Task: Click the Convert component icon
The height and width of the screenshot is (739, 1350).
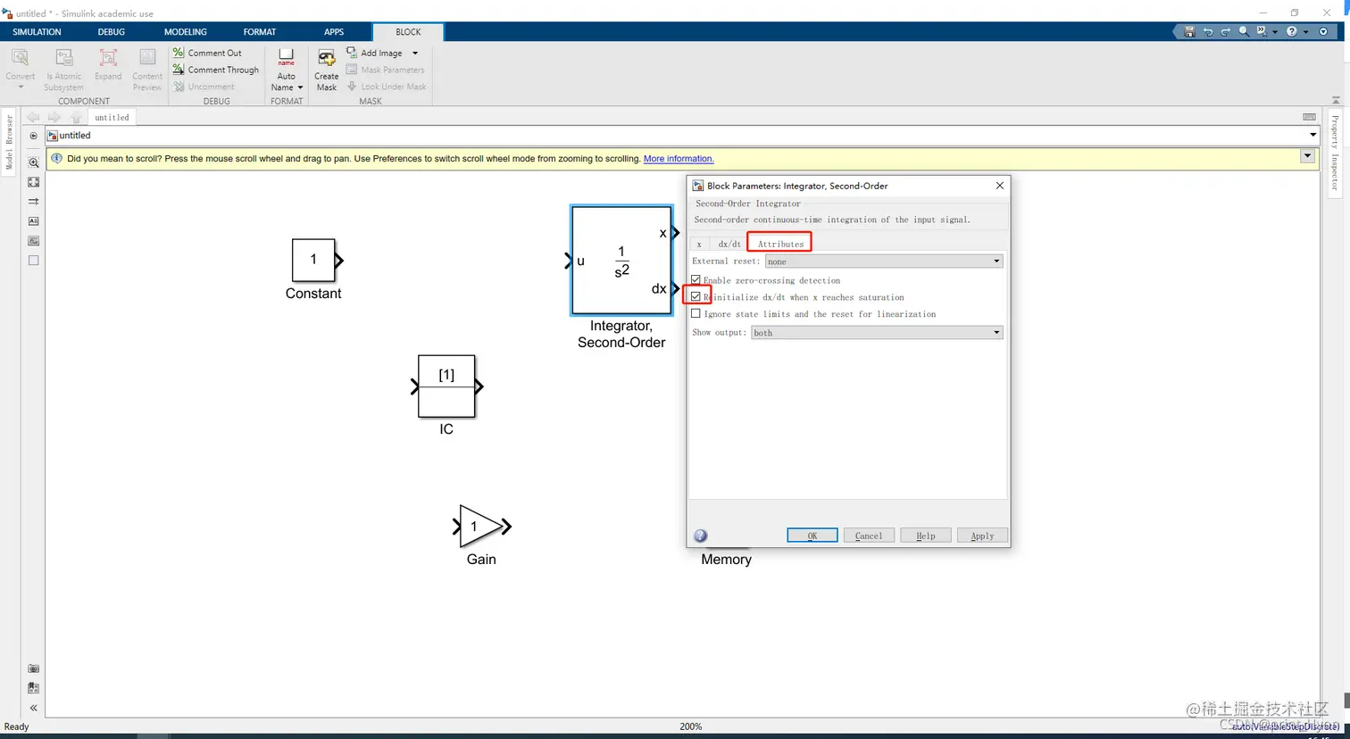Action: click(x=20, y=59)
